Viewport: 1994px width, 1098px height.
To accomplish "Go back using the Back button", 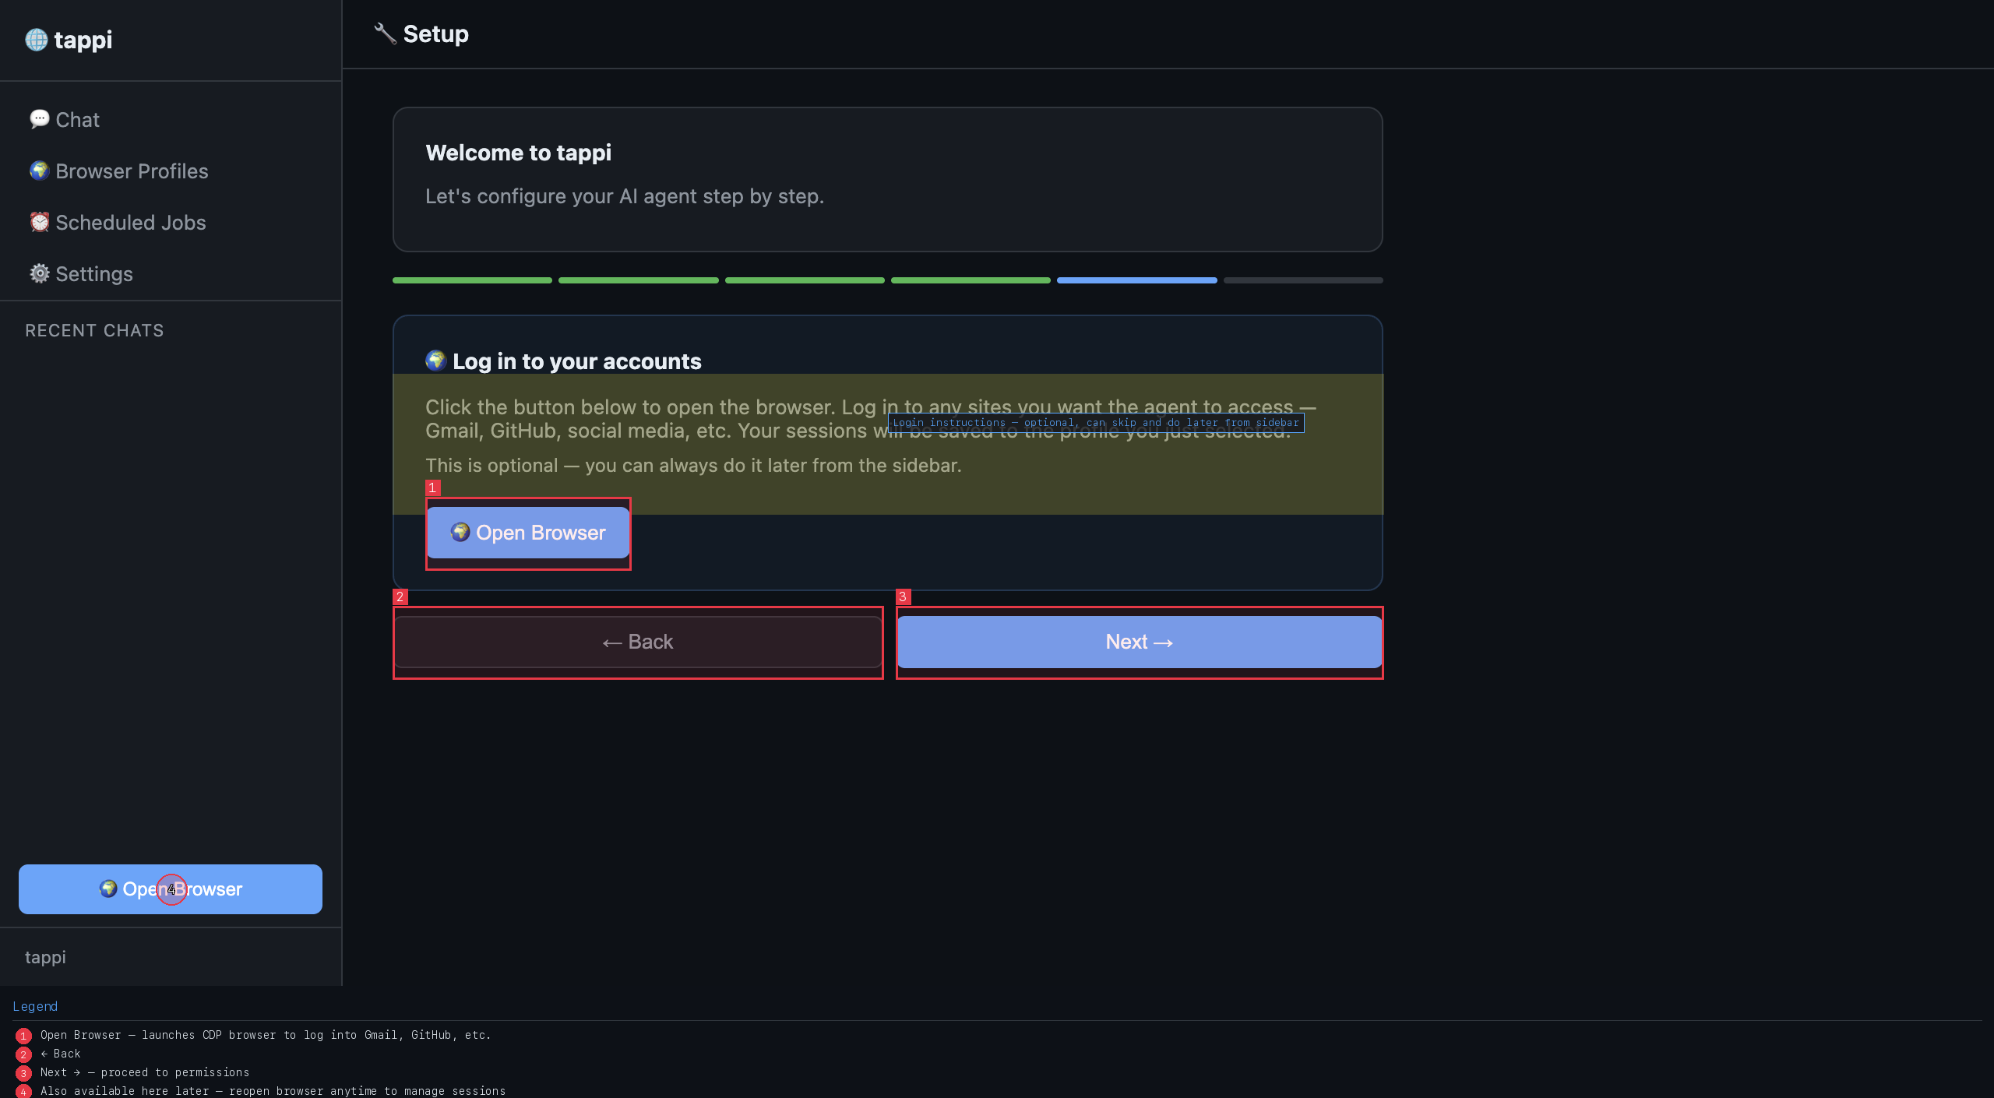I will click(x=637, y=642).
